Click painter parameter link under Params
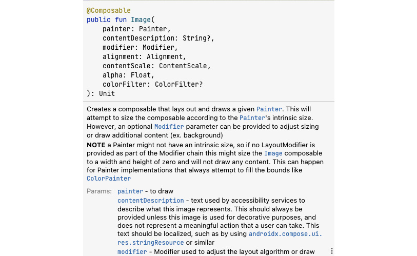 (x=130, y=191)
